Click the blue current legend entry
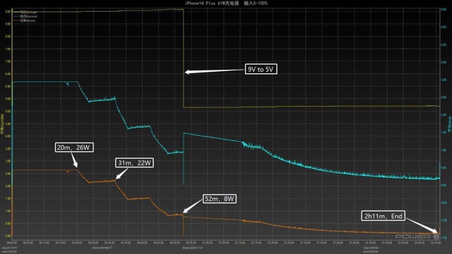Viewport: 452px width, 254px height. point(25,16)
